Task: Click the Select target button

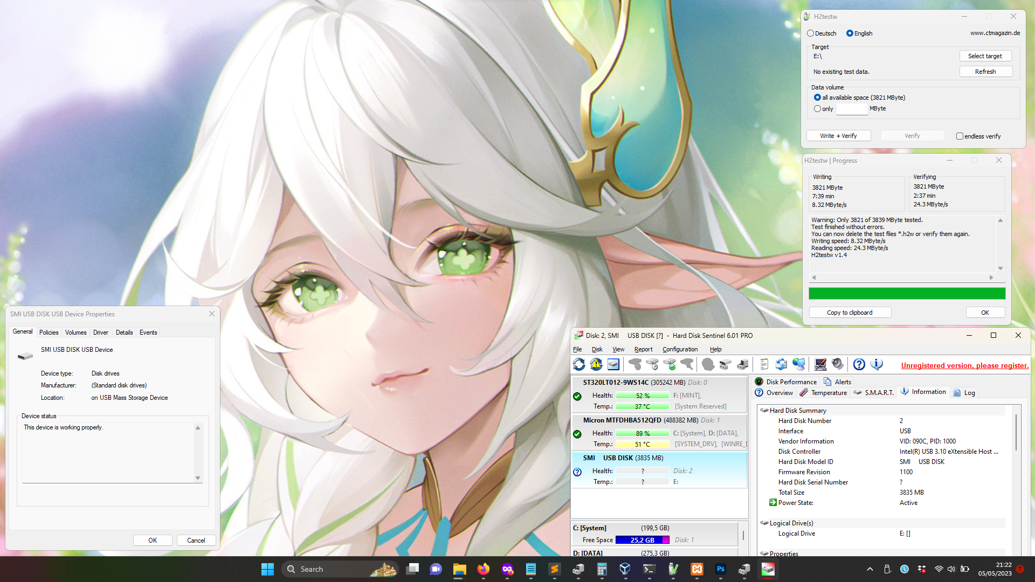Action: pos(985,56)
